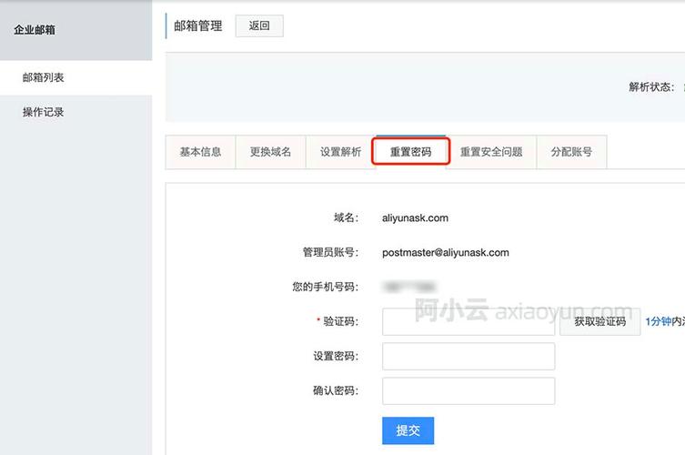Go to the 分配账号 tab
685x455 pixels.
(x=571, y=152)
